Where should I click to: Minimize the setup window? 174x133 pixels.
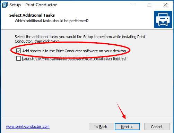click(134, 5)
